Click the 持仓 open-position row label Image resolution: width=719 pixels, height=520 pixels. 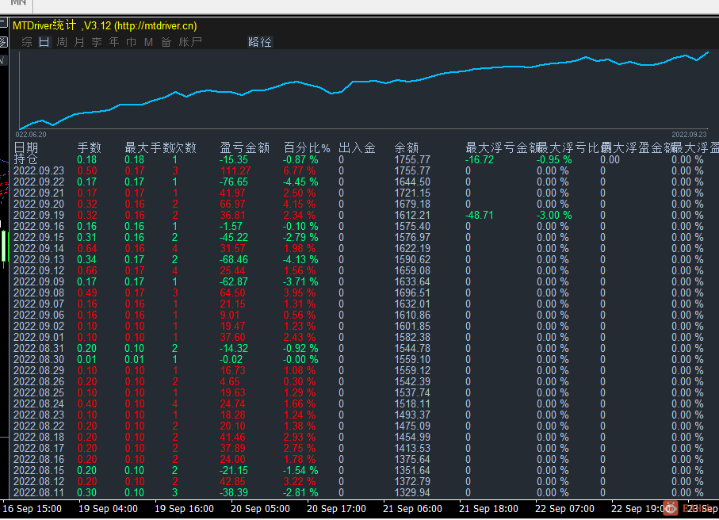pos(25,159)
